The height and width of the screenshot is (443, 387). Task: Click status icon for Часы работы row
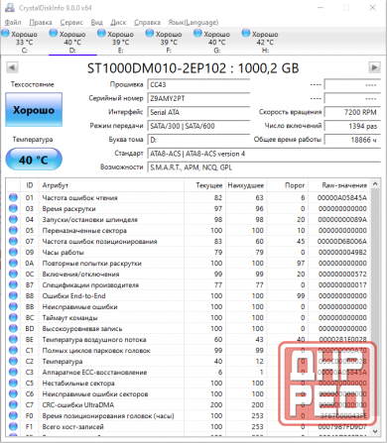(x=13, y=252)
